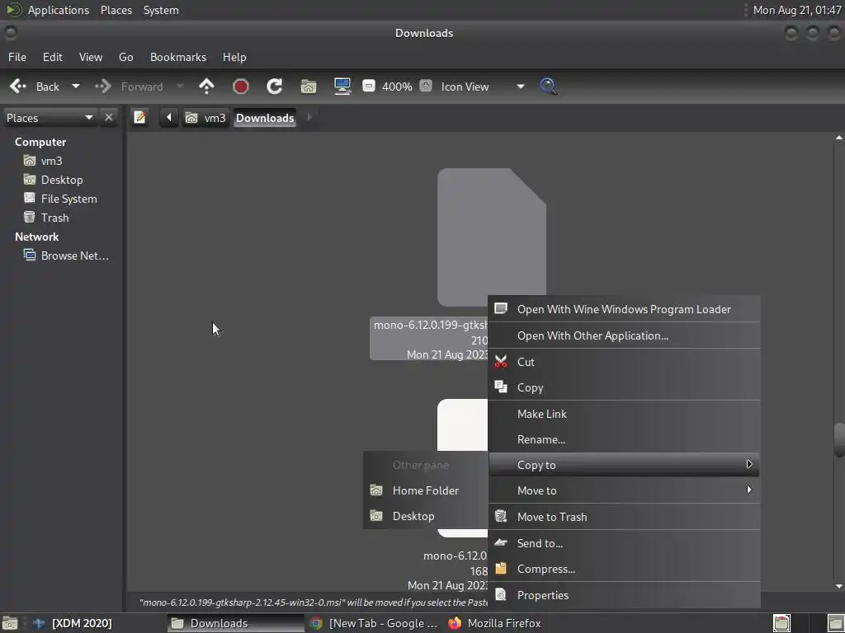Switch to New Tab Google Chrome taskbar window
The image size is (845, 633).
pos(374,623)
